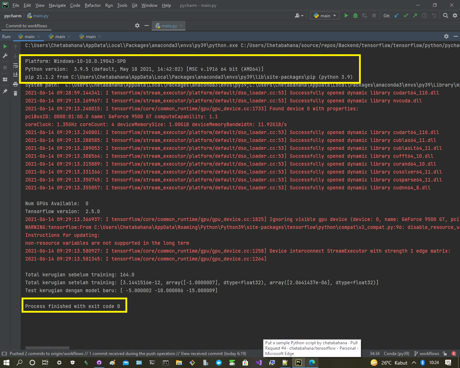Click the 'Num GPUs Available: 0' line
The width and height of the screenshot is (460, 368).
tap(57, 203)
